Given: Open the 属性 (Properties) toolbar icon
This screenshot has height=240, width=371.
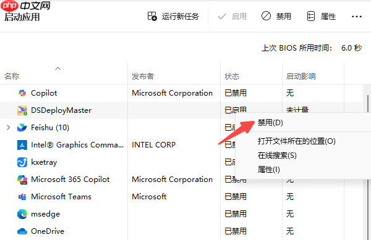Looking at the screenshot, I should pyautogui.click(x=310, y=16).
